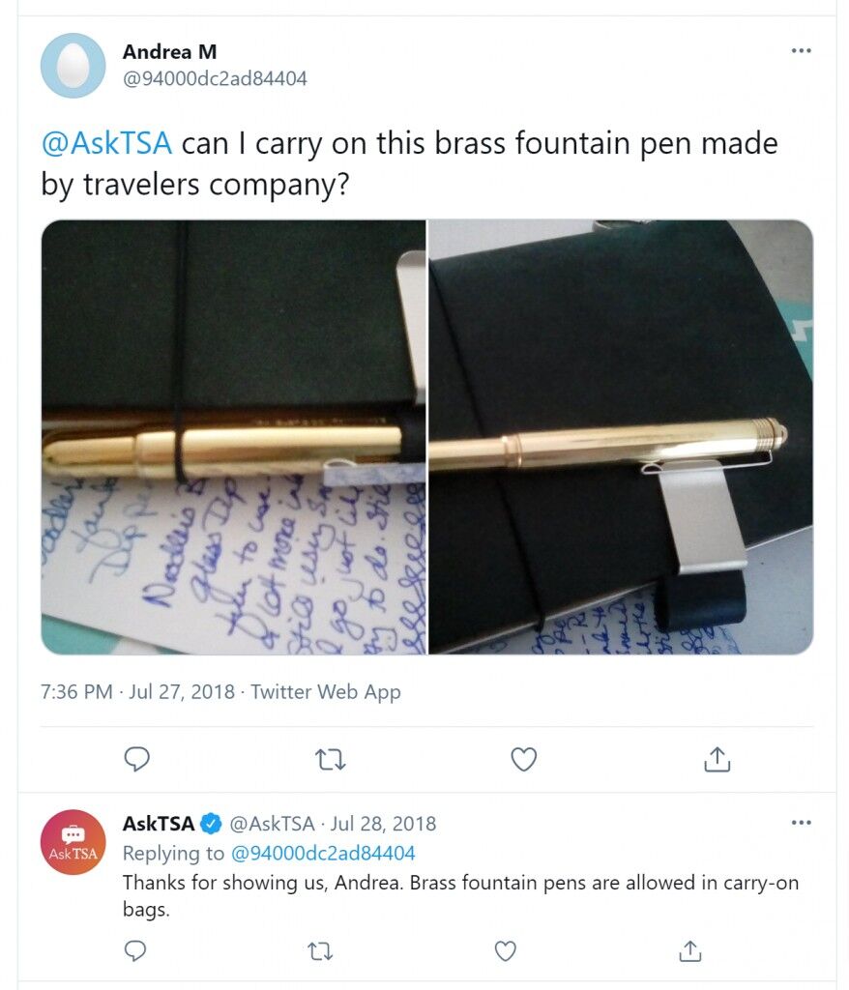Image resolution: width=849 pixels, height=990 pixels.
Task: Share Andrea M's tweet
Action: 717,759
